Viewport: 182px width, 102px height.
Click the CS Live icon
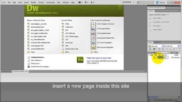157,3
